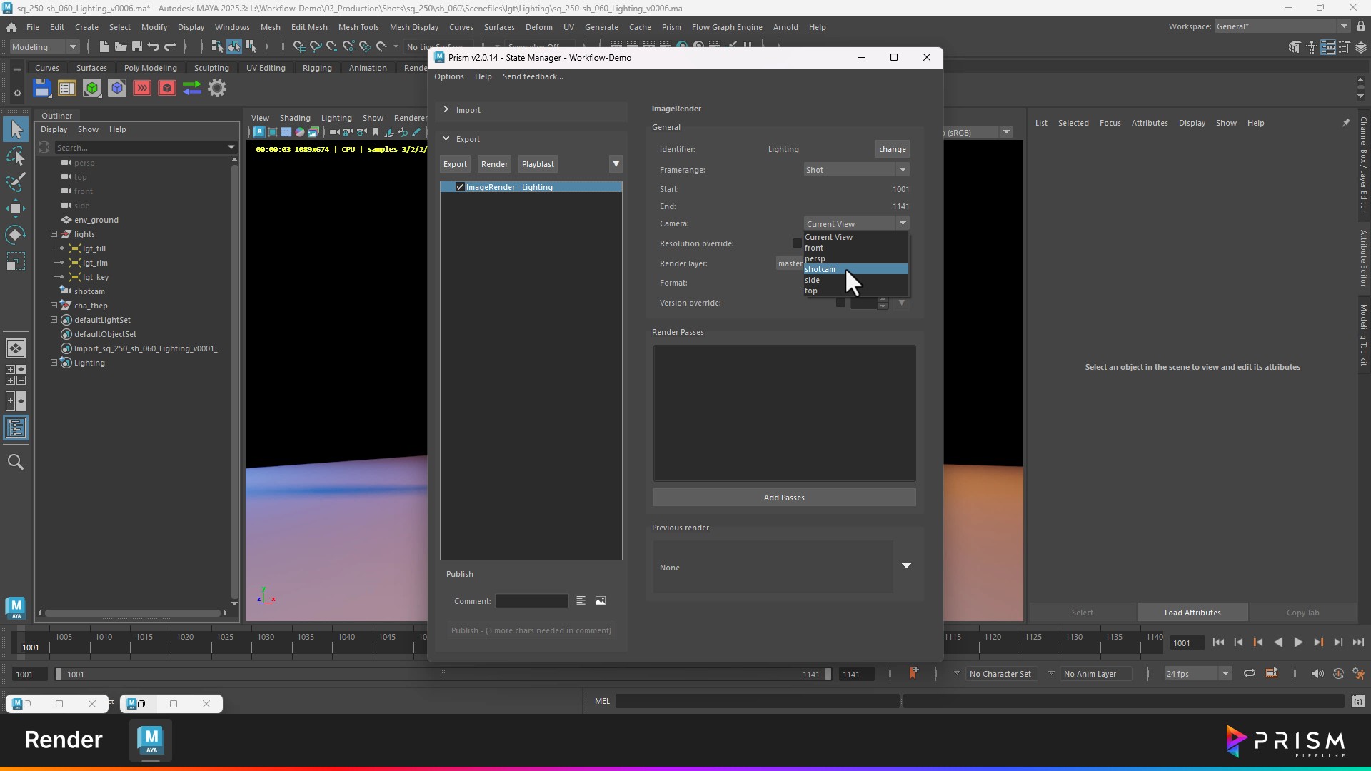The image size is (1371, 771).
Task: Click the new scene icon in status line
Action: pos(104,46)
